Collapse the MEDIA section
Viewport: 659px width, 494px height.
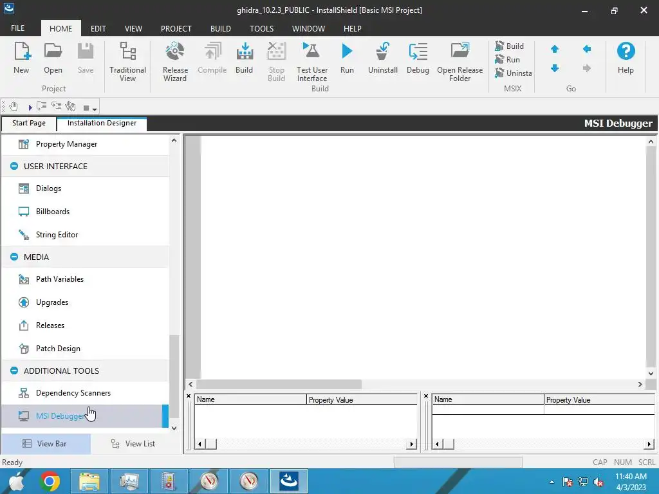pyautogui.click(x=14, y=257)
